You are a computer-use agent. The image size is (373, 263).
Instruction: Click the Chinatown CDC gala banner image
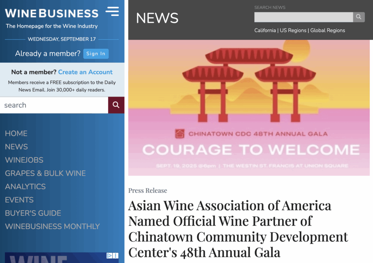click(249, 108)
